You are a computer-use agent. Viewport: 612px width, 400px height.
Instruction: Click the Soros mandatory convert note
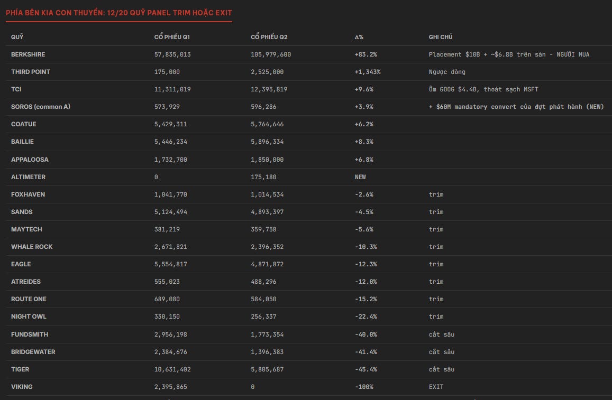(516, 107)
